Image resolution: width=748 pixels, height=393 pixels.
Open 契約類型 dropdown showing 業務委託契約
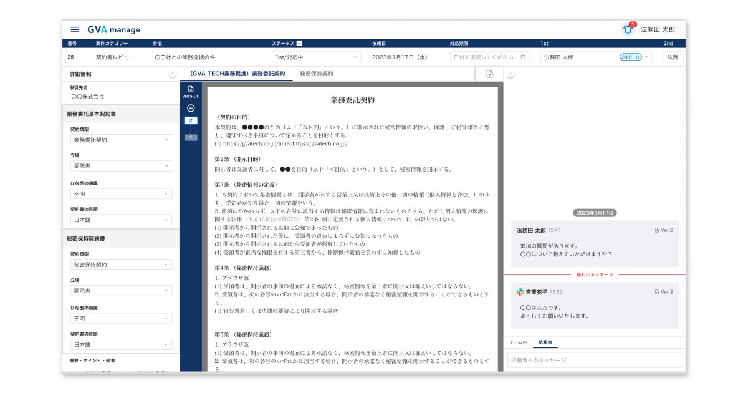(x=122, y=140)
